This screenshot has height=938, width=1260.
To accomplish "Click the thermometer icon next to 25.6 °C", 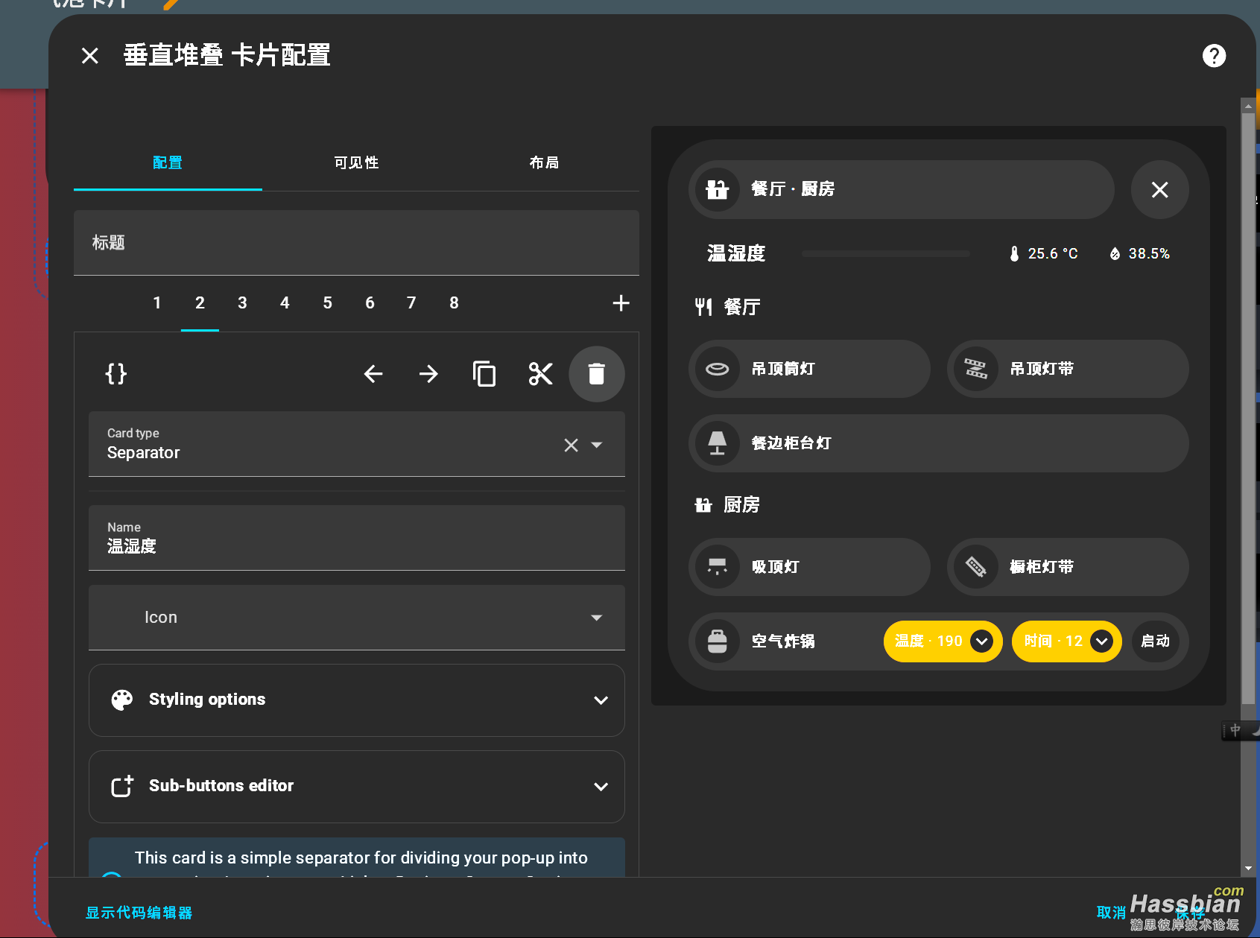I will tap(1014, 254).
